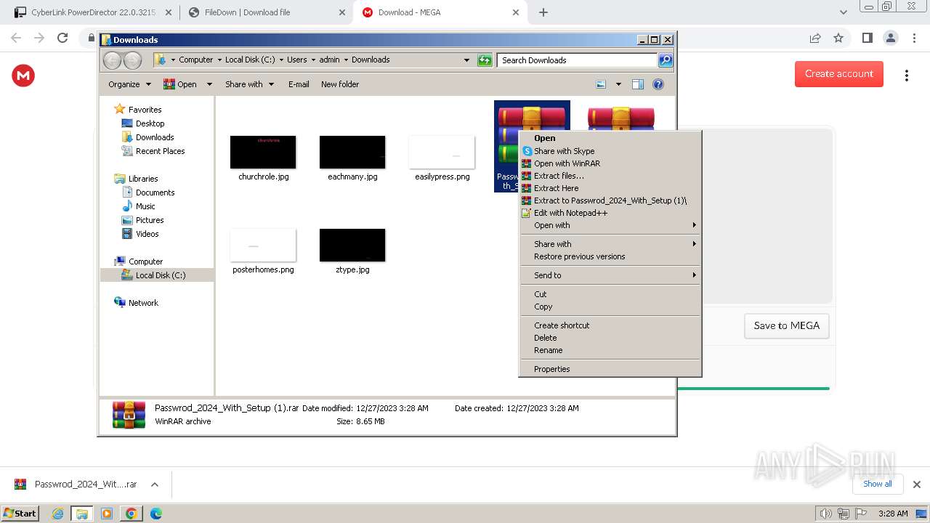Choose Extract files... option
The image size is (930, 523).
tap(610, 176)
